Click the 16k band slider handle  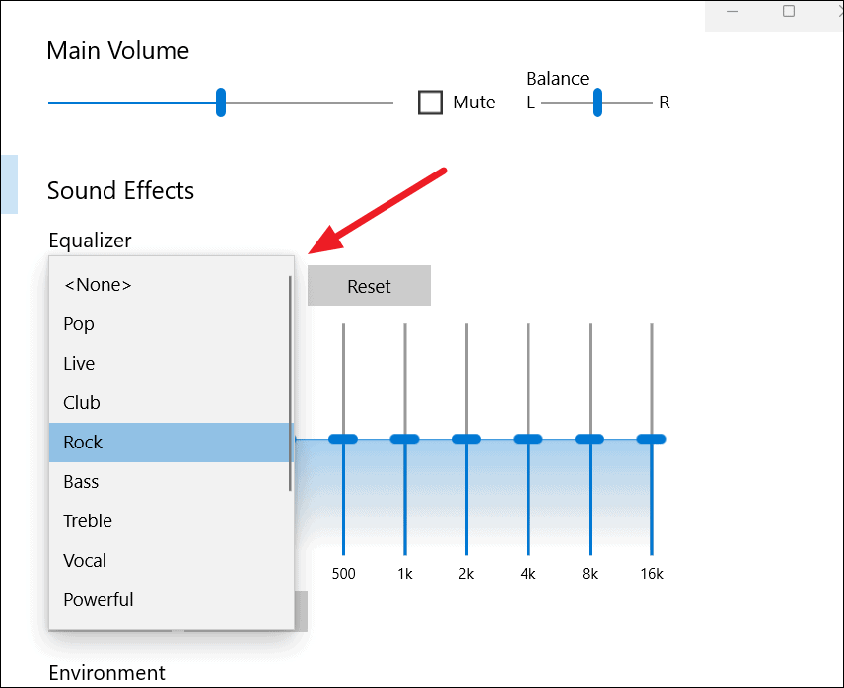652,439
